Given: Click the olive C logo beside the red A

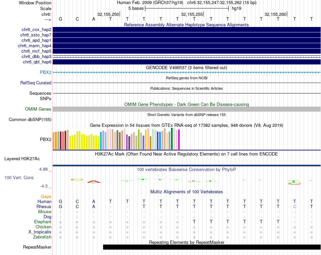Looking at the screenshot, I should click(77, 179).
